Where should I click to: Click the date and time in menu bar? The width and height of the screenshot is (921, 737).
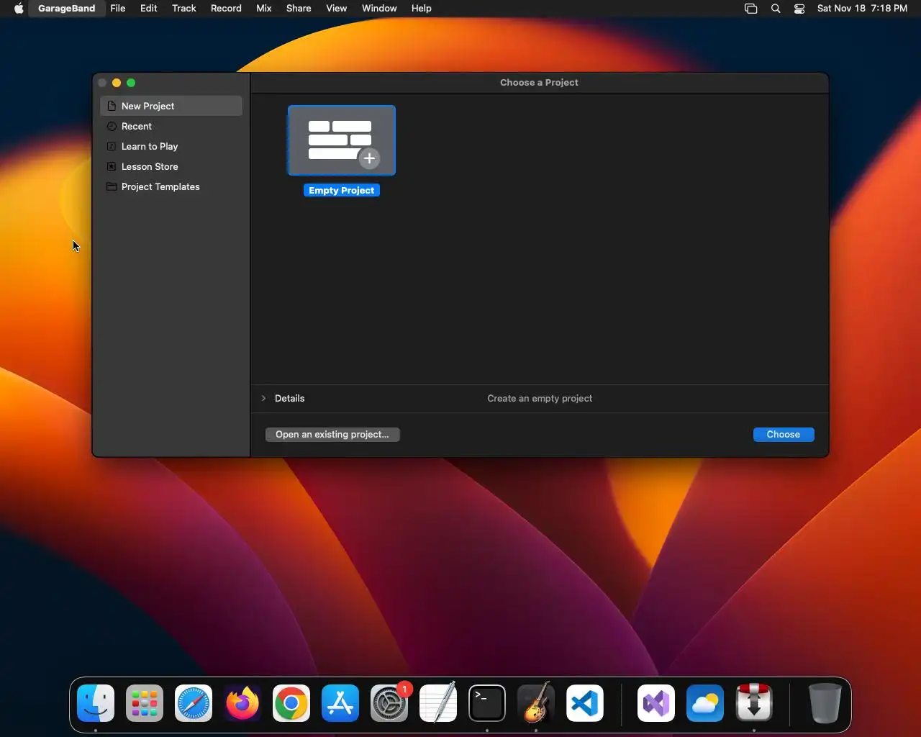point(862,9)
